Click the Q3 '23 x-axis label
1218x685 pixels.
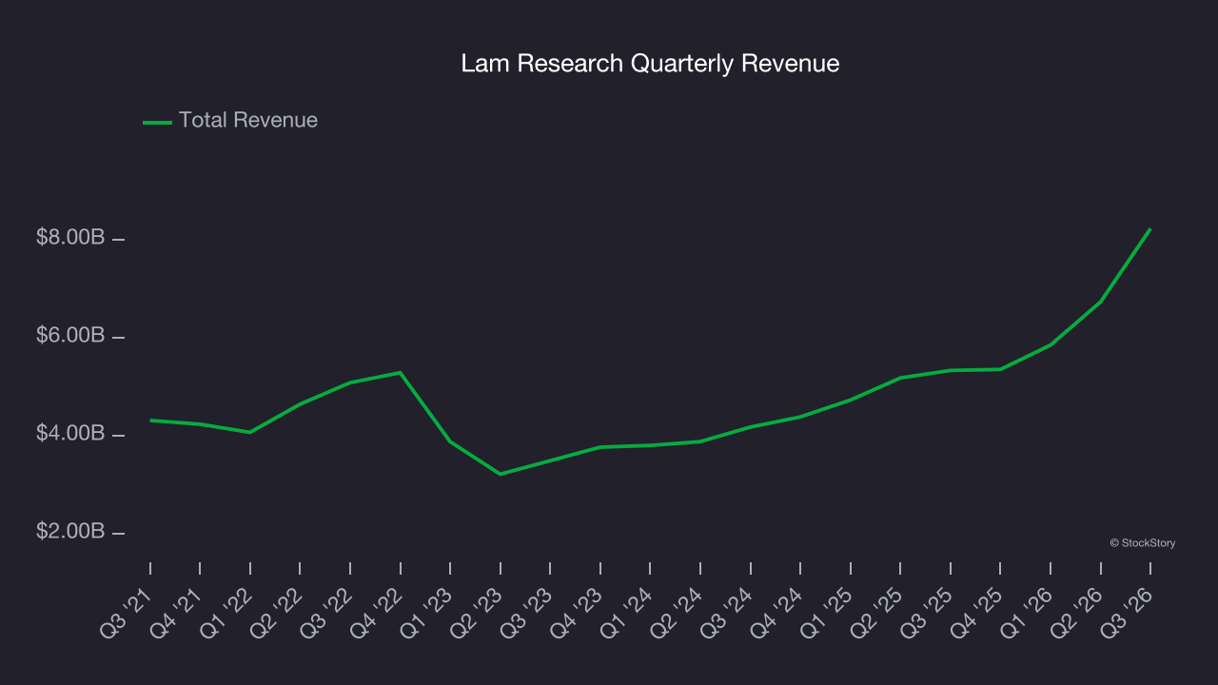[x=527, y=612]
